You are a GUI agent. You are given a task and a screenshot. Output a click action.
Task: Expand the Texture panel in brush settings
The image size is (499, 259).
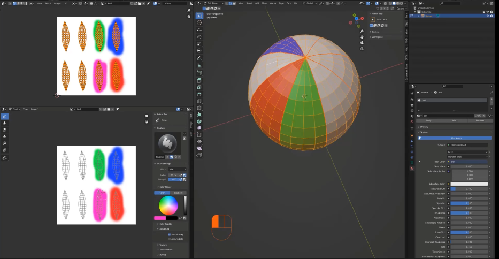pyautogui.click(x=163, y=245)
